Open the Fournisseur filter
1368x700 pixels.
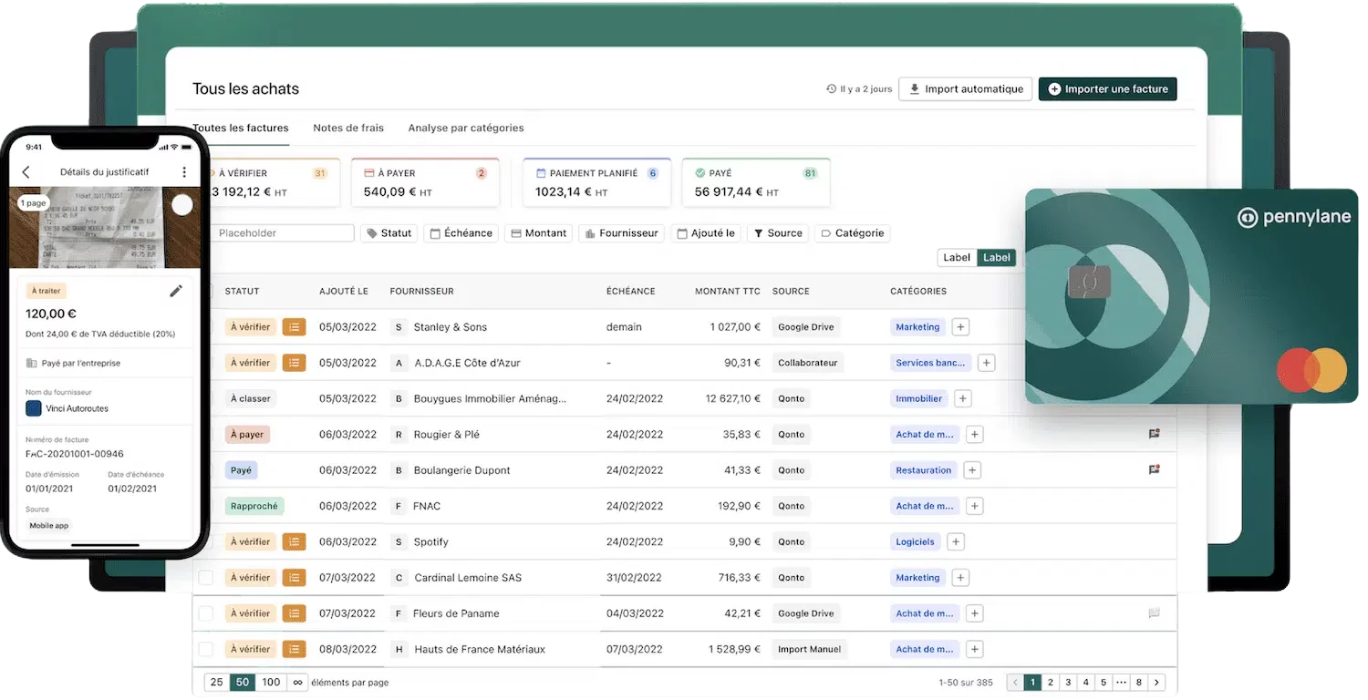click(620, 233)
